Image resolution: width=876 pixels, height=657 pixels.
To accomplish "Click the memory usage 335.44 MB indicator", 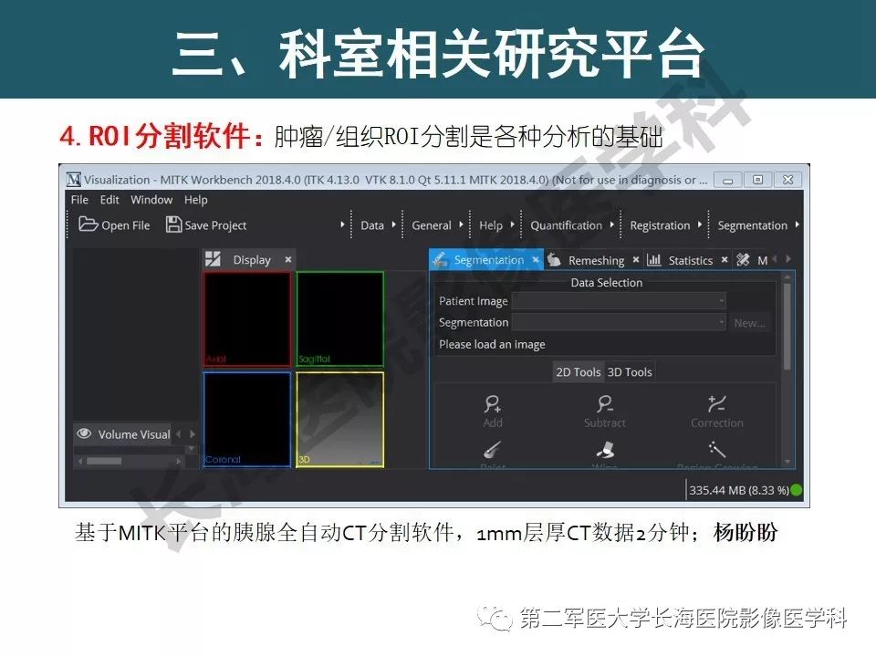I will [738, 490].
